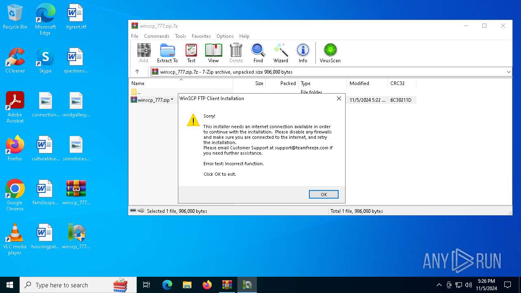
Task: Select the winscp_777 WinRAR archive desktop icon
Action: 76,192
